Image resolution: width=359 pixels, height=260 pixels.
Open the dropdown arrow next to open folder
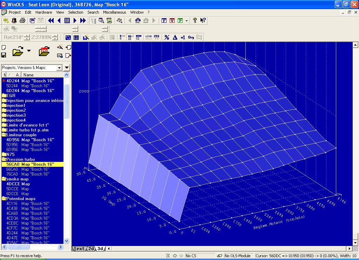pyautogui.click(x=29, y=51)
